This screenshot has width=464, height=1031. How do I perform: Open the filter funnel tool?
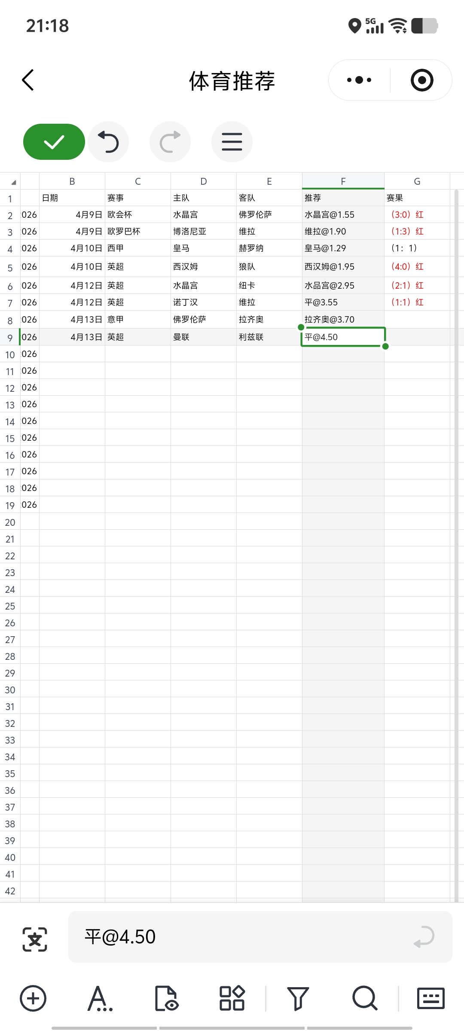pyautogui.click(x=298, y=998)
